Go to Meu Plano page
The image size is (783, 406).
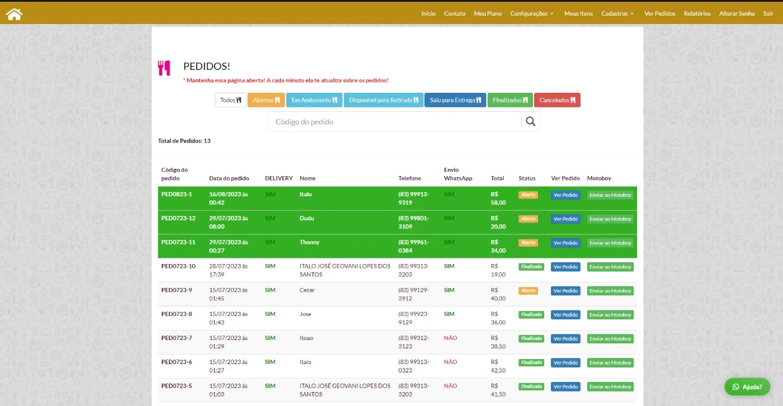tap(488, 13)
